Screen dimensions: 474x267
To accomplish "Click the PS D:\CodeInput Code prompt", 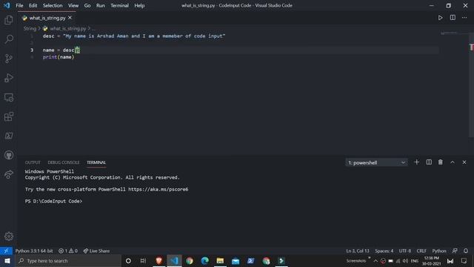I will 53,201.
